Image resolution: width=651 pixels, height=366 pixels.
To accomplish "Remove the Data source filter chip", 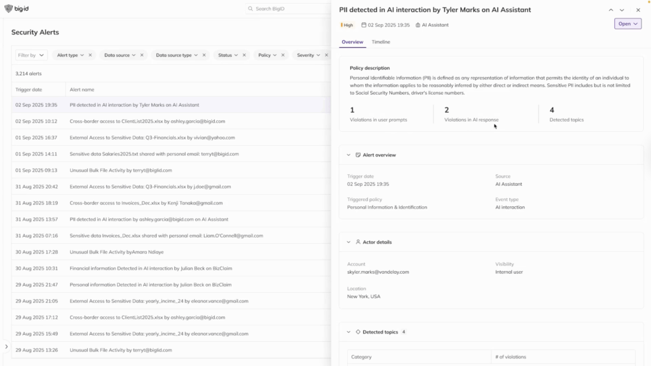I will tap(142, 55).
